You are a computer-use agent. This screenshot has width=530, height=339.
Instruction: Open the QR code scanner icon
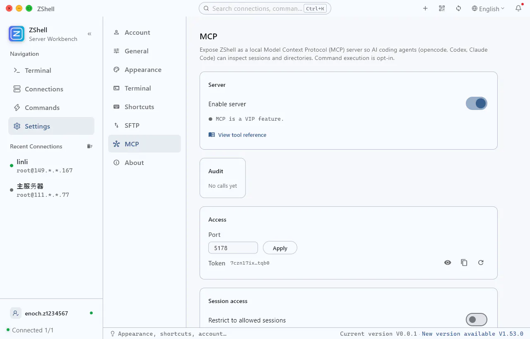[x=442, y=8]
